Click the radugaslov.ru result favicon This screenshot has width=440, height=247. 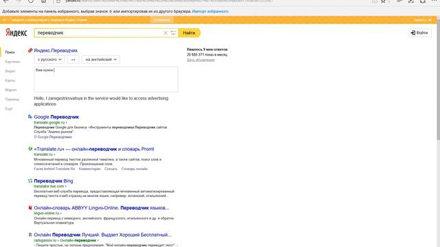30,235
